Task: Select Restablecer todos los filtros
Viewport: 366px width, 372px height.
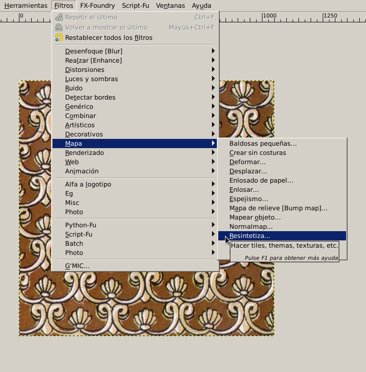Action: pos(135,37)
